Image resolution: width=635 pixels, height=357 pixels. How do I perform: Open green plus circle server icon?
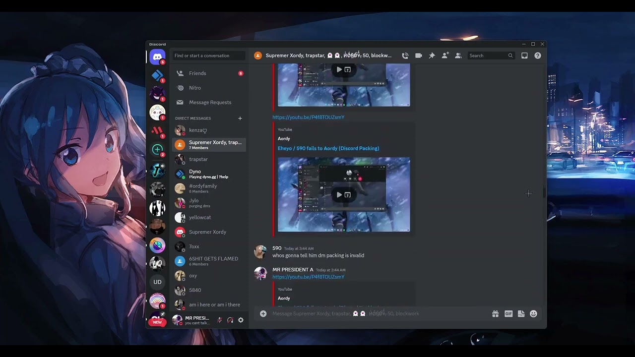click(x=157, y=149)
